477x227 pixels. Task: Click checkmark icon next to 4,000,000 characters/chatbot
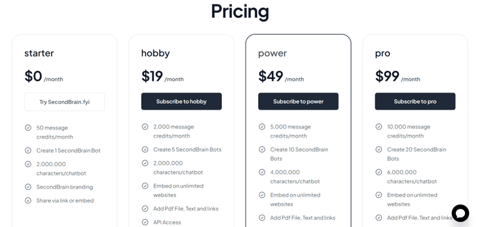262,172
